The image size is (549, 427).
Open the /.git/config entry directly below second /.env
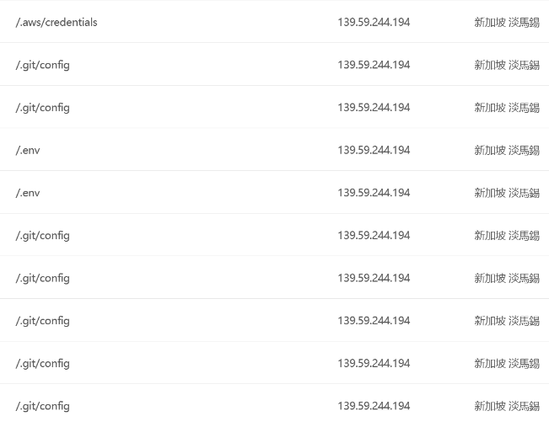(x=42, y=236)
